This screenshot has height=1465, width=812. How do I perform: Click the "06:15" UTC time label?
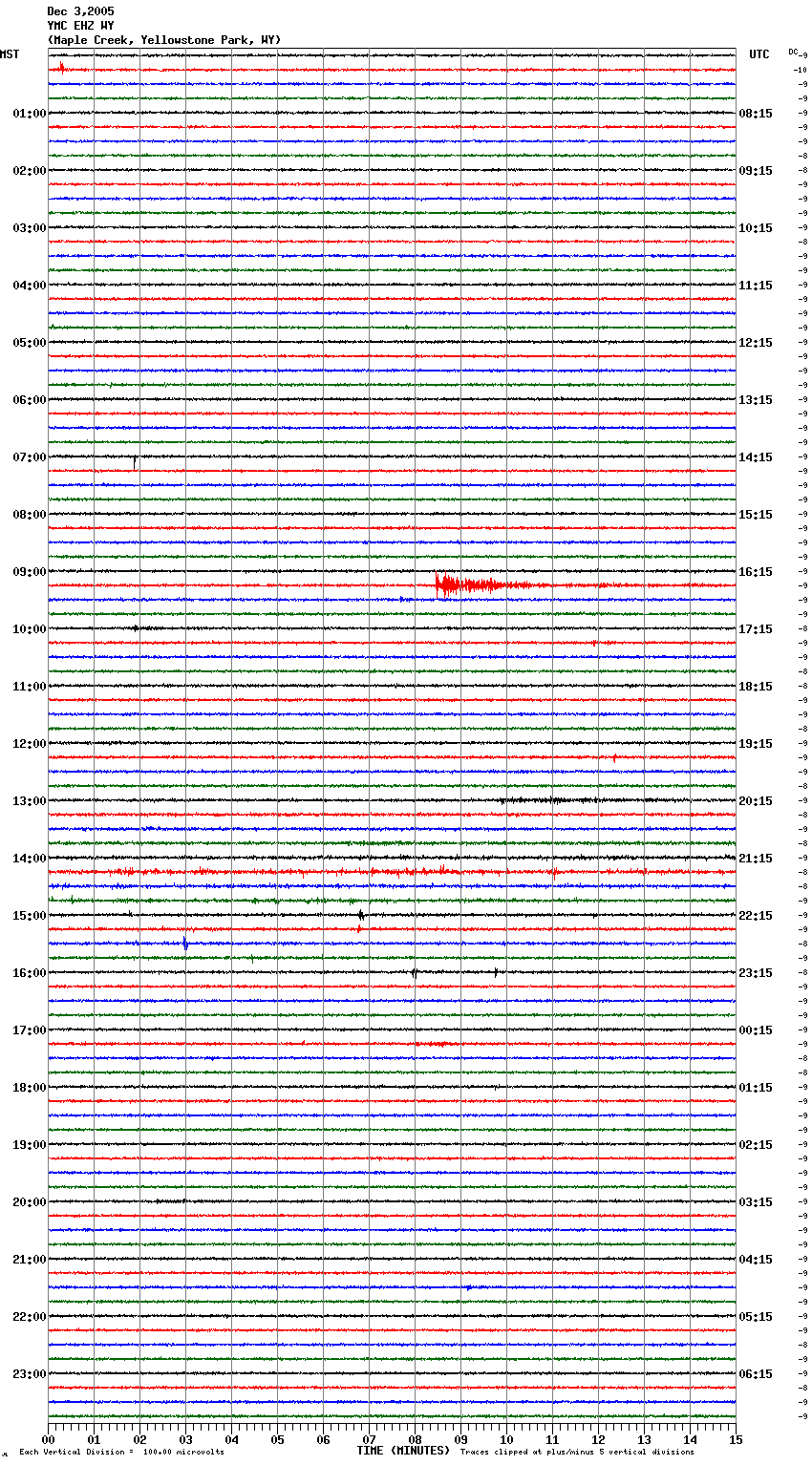756,1374
